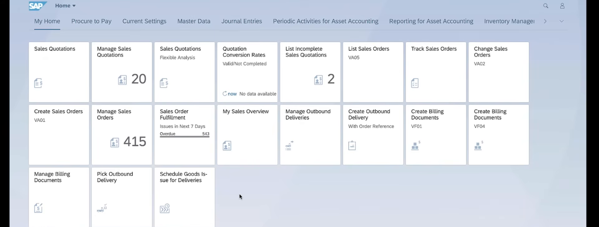Viewport: 599px width, 227px height.
Task: Click the Overdue progress bar in Sales Order Fulfillment
Action: point(184,136)
